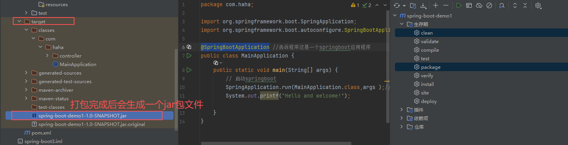Collapse the target folder
Viewport: 568px width, 145px height.
pos(19,21)
